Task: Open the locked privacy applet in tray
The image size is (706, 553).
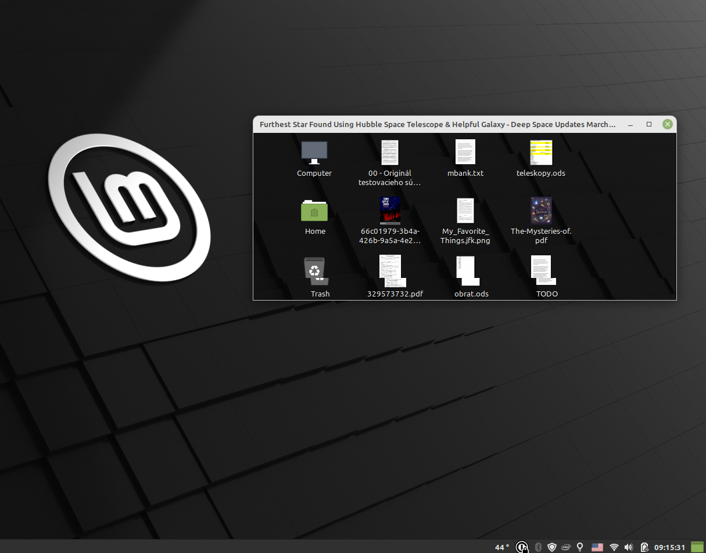Action: 522,547
